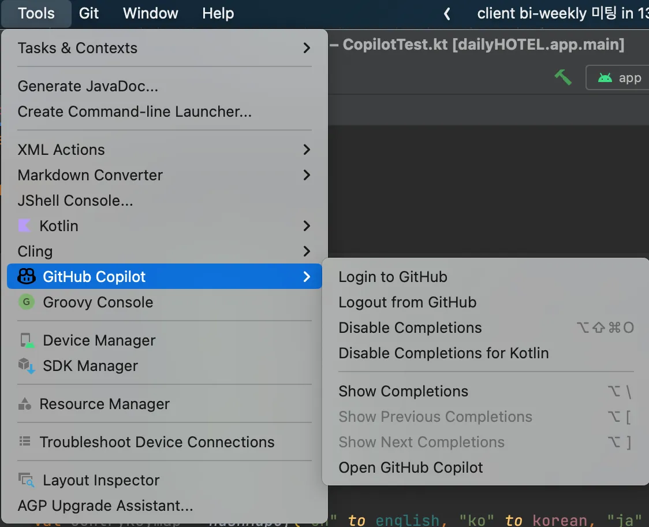Expand the Markdown Converter submenu arrow
This screenshot has height=527, width=649.
coord(306,175)
